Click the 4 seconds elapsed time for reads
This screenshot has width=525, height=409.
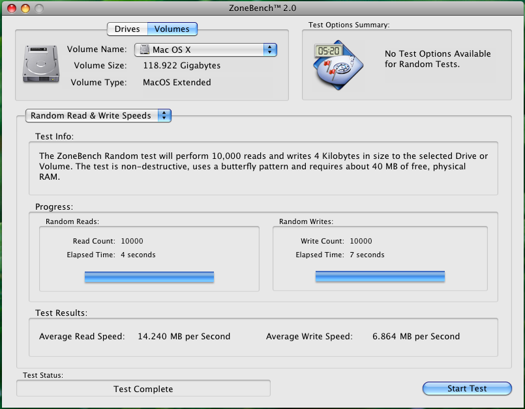click(138, 255)
